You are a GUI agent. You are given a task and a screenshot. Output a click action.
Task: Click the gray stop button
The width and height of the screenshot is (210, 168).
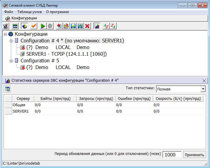(x=50, y=26)
